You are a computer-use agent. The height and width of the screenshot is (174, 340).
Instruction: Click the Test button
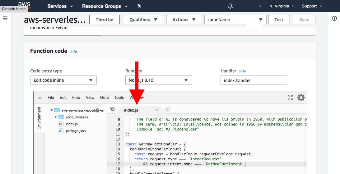click(x=279, y=20)
